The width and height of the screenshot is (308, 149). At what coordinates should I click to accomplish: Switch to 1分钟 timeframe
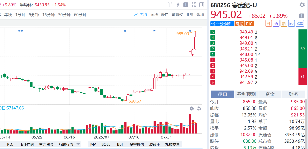(20, 15)
